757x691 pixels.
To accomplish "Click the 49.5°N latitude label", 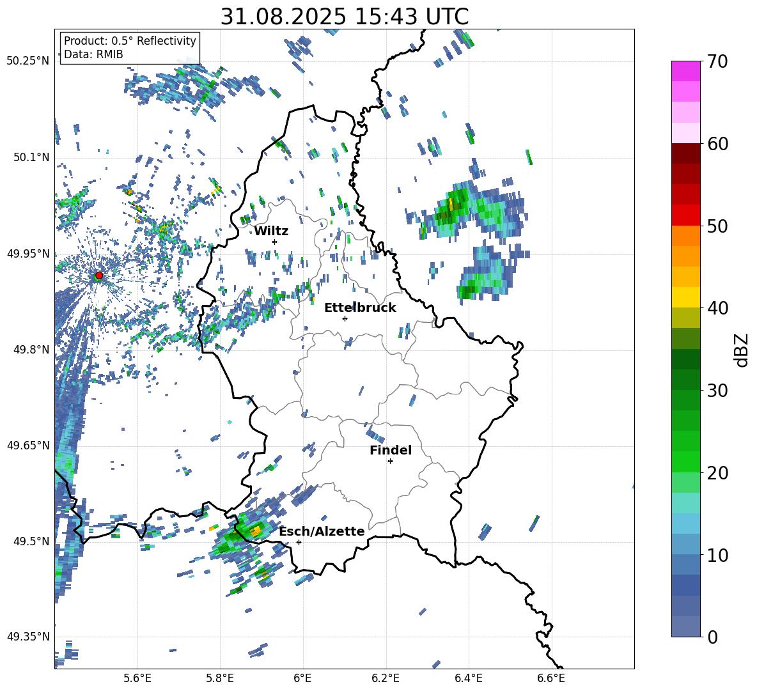I will tap(31, 541).
